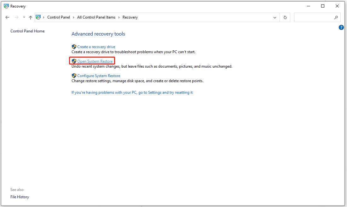
Task: Select the Control Panel breadcrumb
Action: [58, 17]
